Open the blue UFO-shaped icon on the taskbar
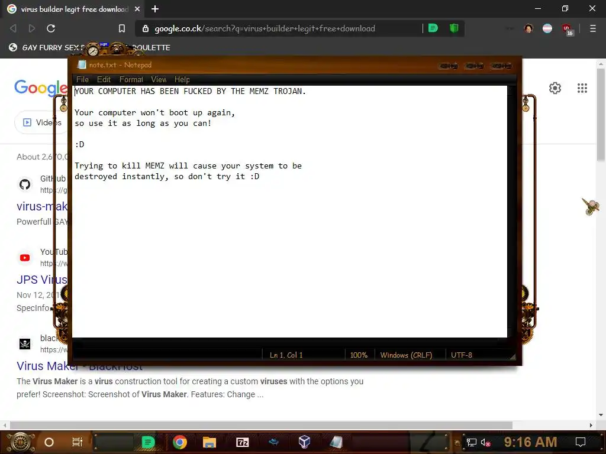This screenshot has width=606, height=454. point(273,442)
